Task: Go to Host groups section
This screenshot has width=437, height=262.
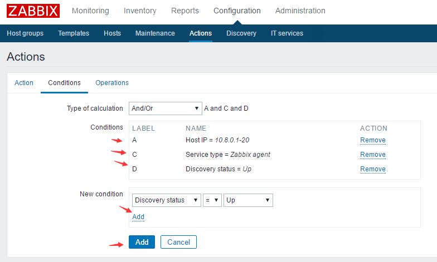Action: 25,33
